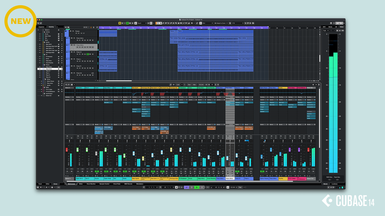385x216 pixels.
Task: Switch to the Chord Pads tab
Action: point(116,184)
